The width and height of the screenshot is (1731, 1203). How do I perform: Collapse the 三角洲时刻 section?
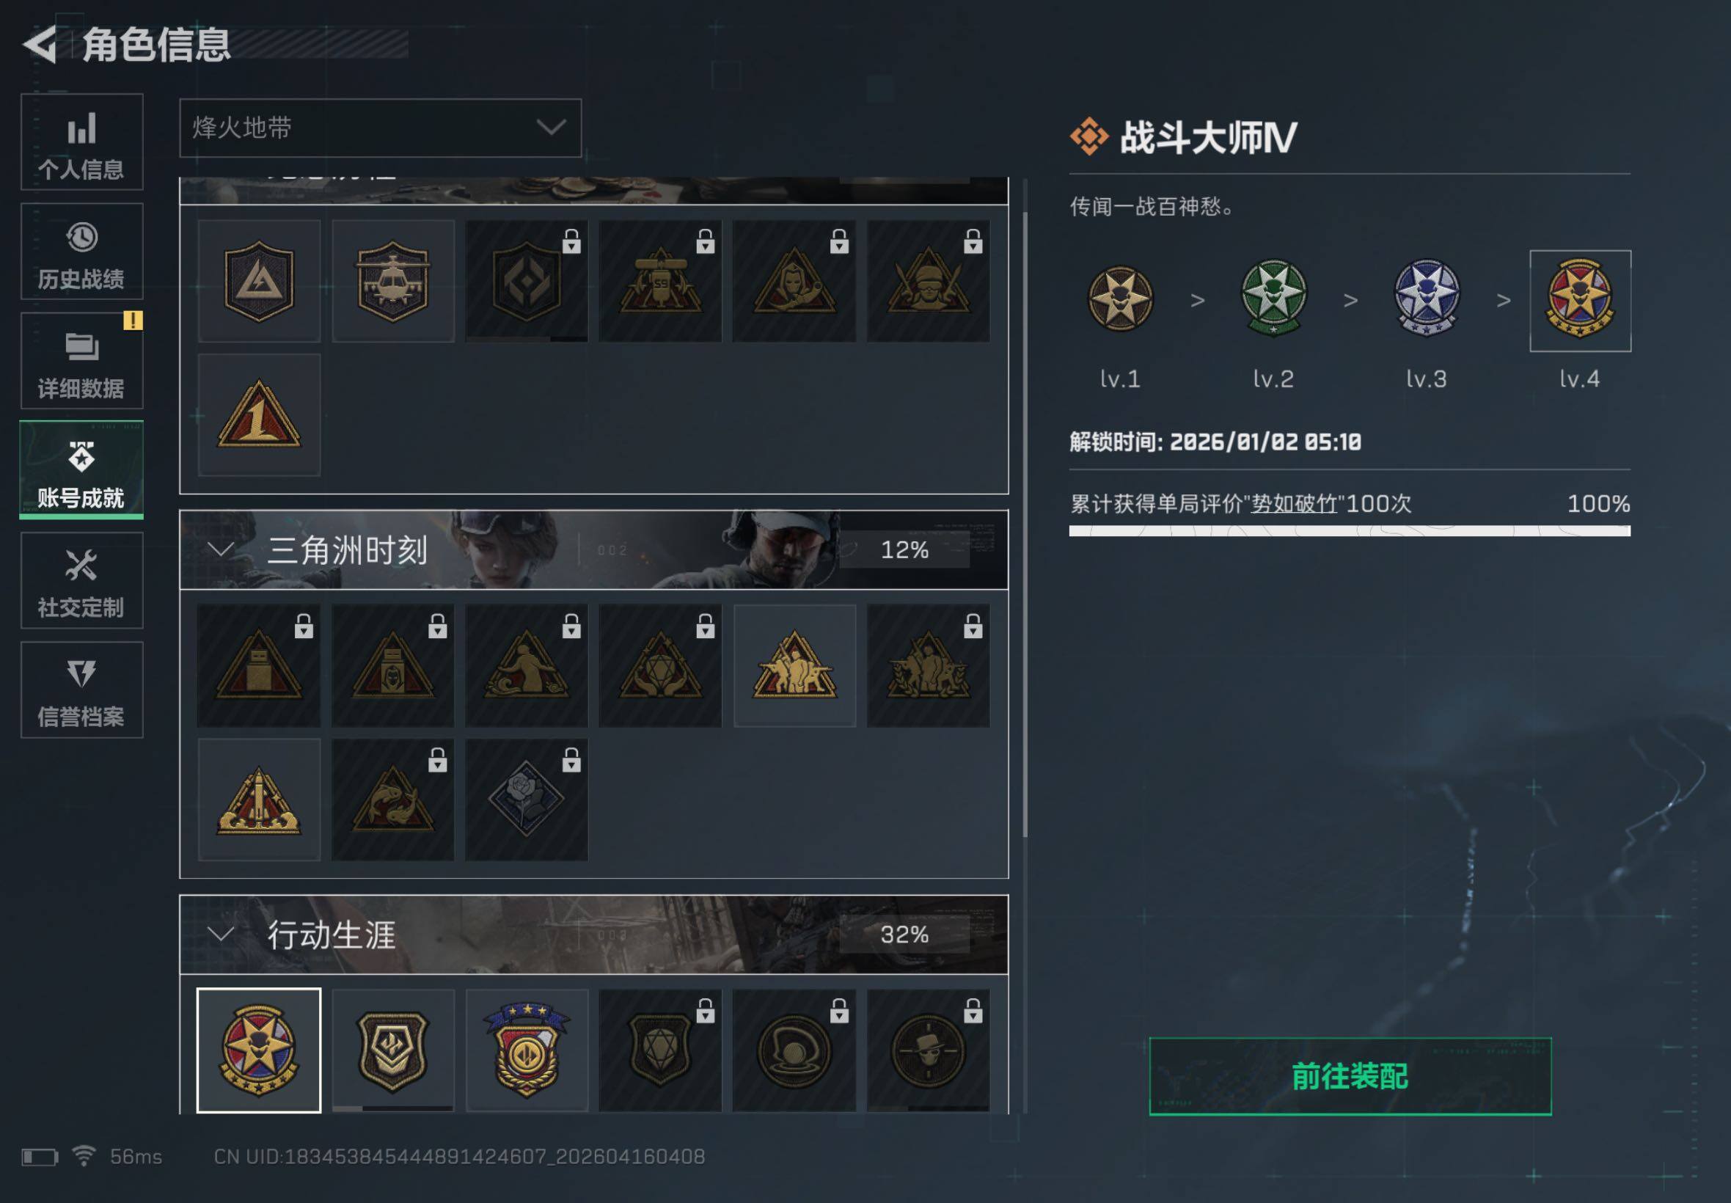click(220, 549)
